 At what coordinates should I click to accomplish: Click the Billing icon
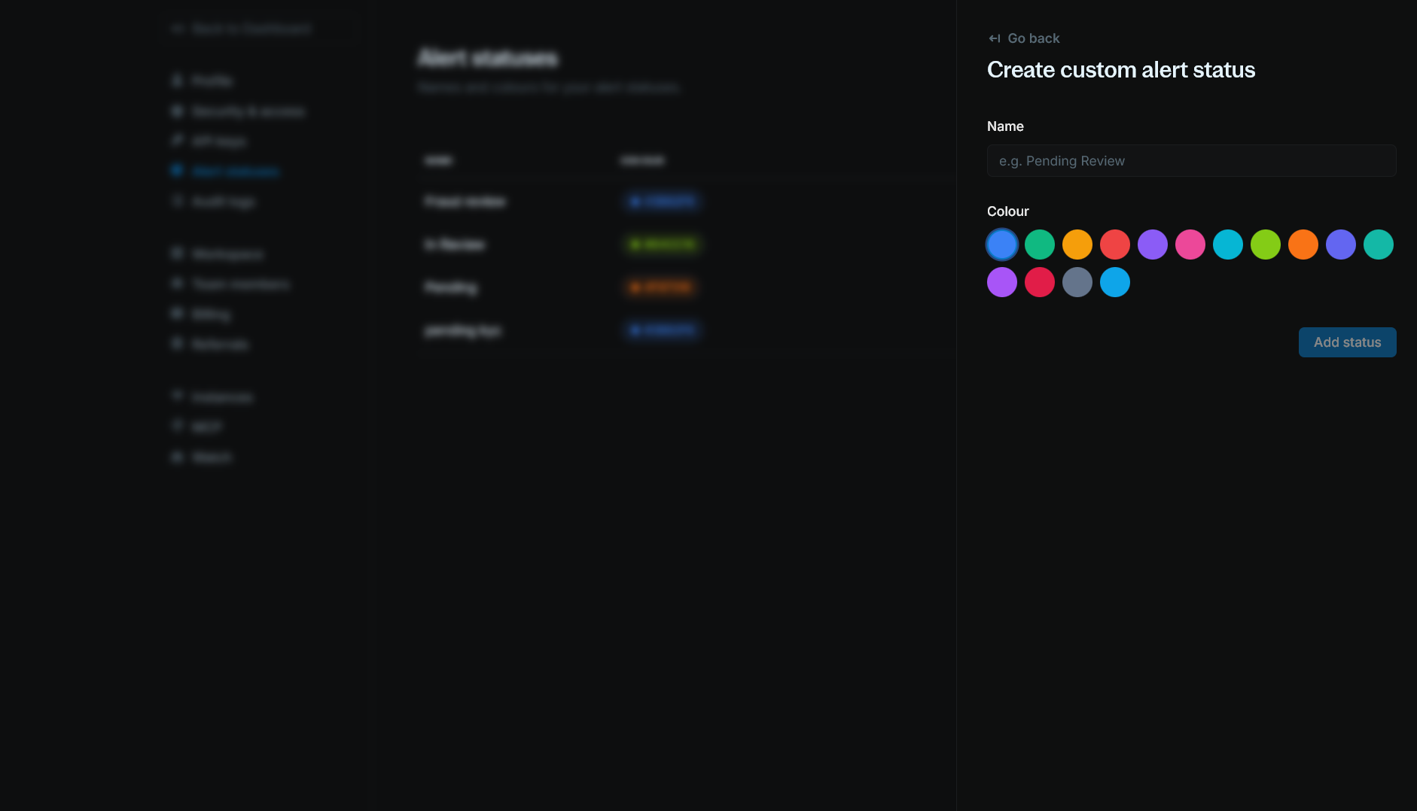coord(177,314)
